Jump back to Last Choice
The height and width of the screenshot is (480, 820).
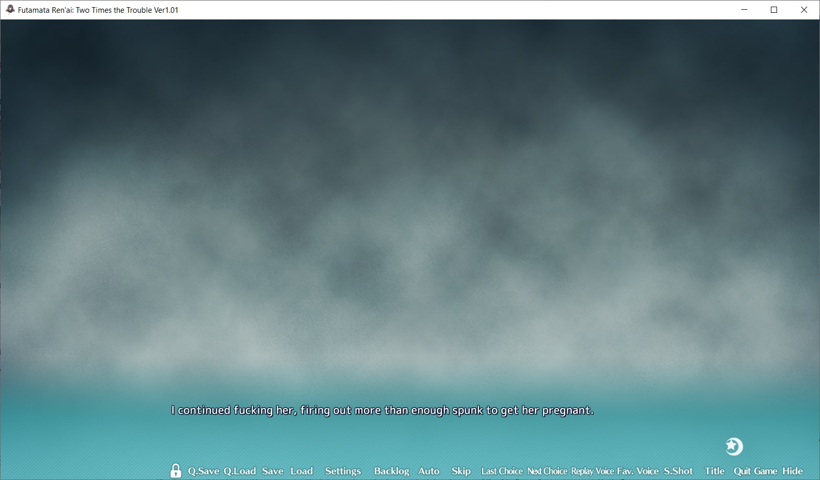pos(502,471)
